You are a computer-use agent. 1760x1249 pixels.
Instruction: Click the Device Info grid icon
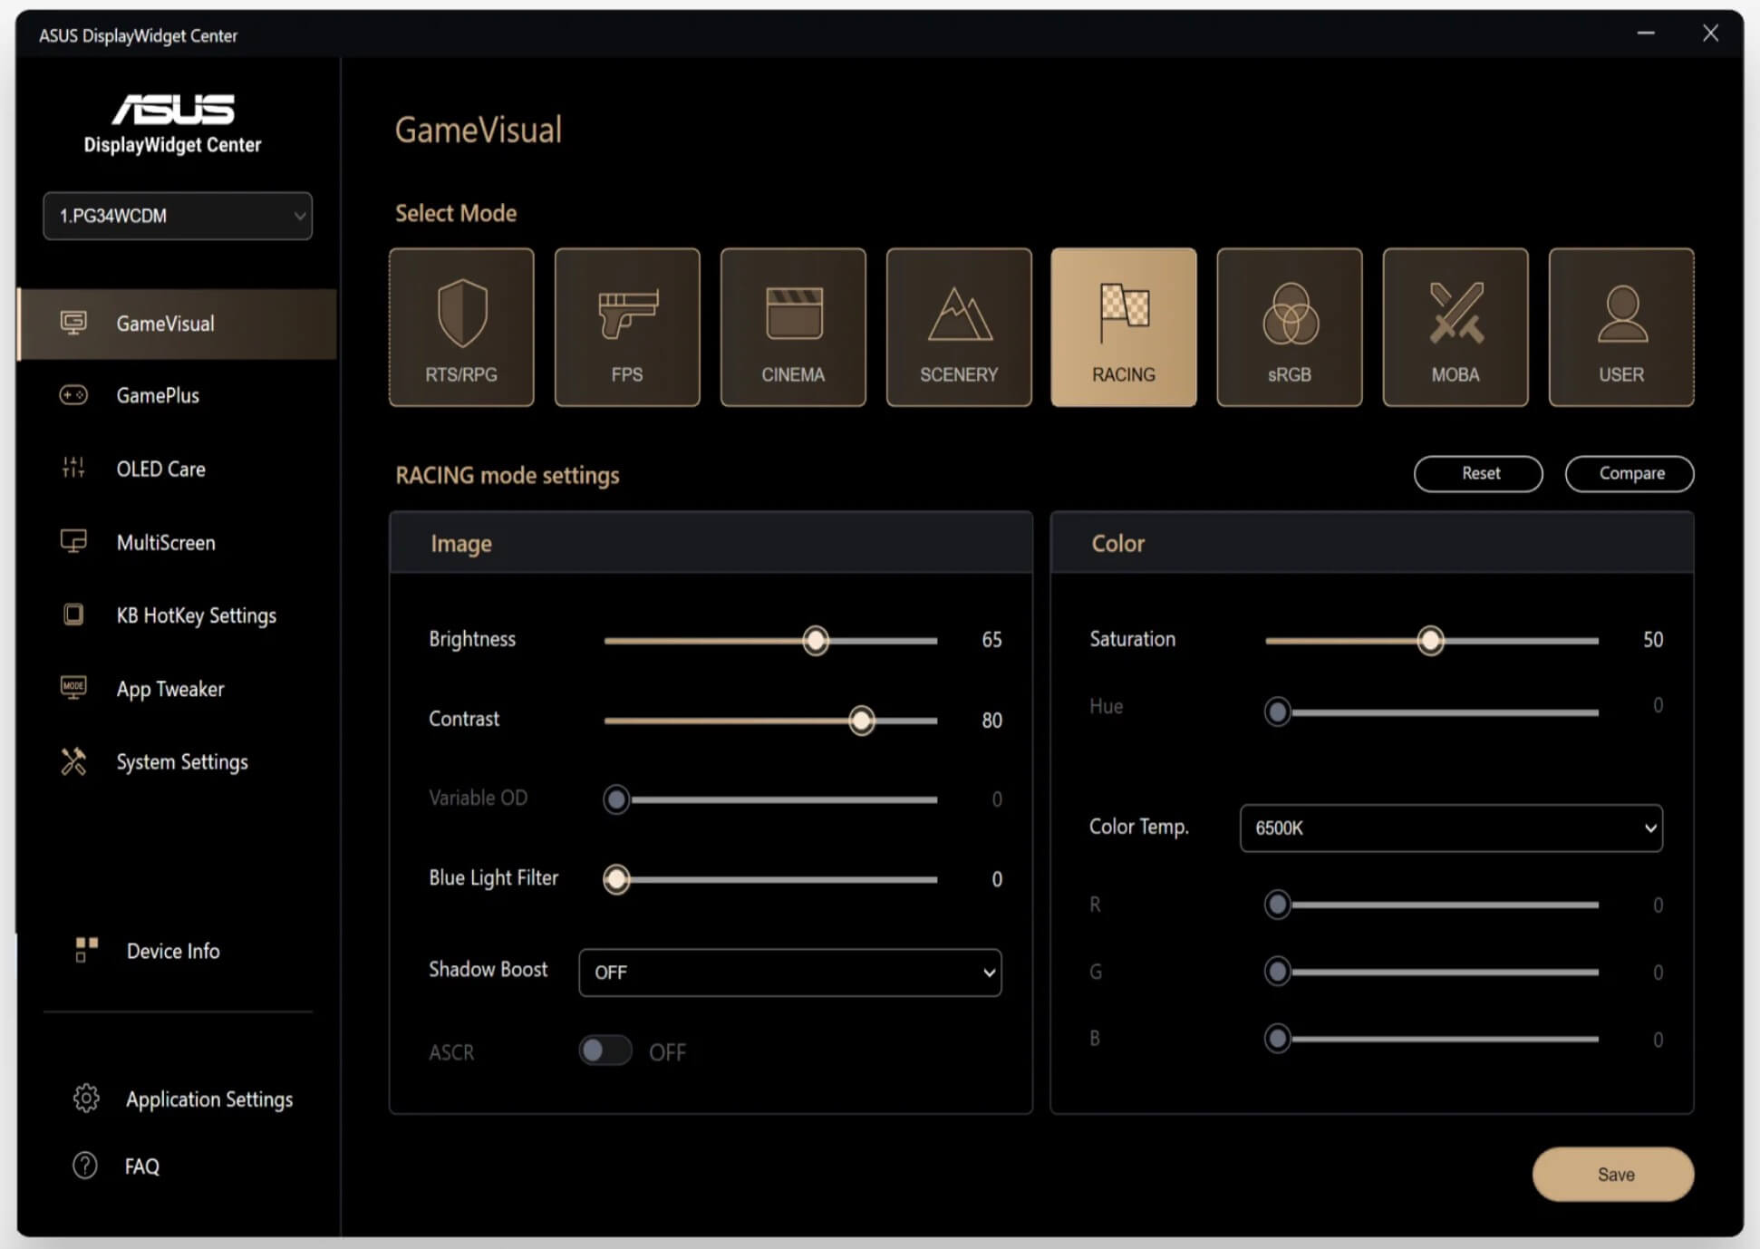click(86, 950)
